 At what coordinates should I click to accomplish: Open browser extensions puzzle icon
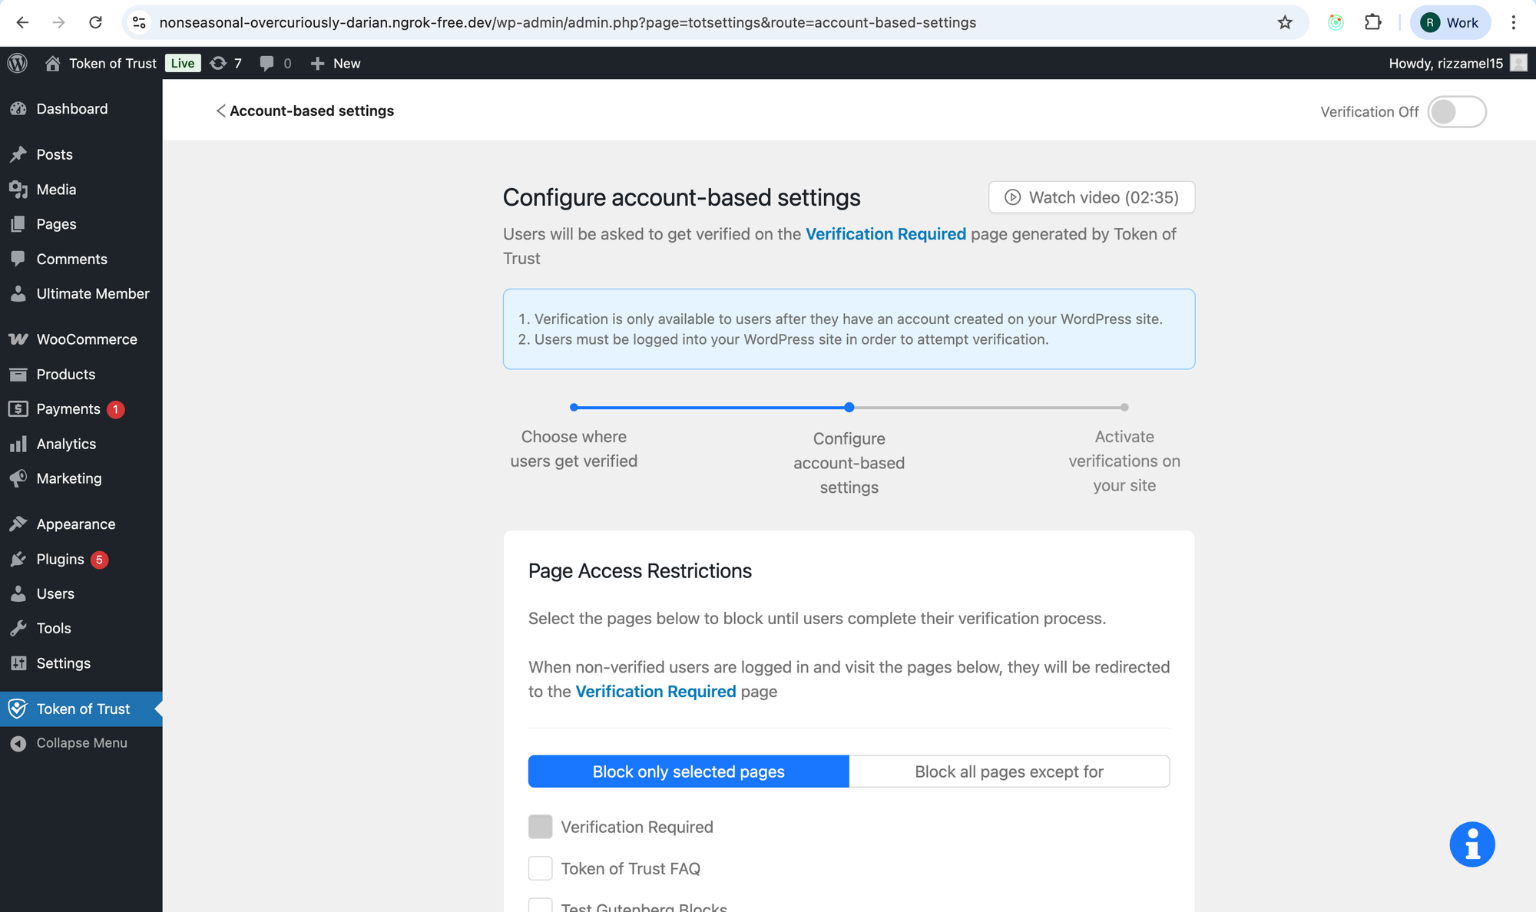(1372, 22)
